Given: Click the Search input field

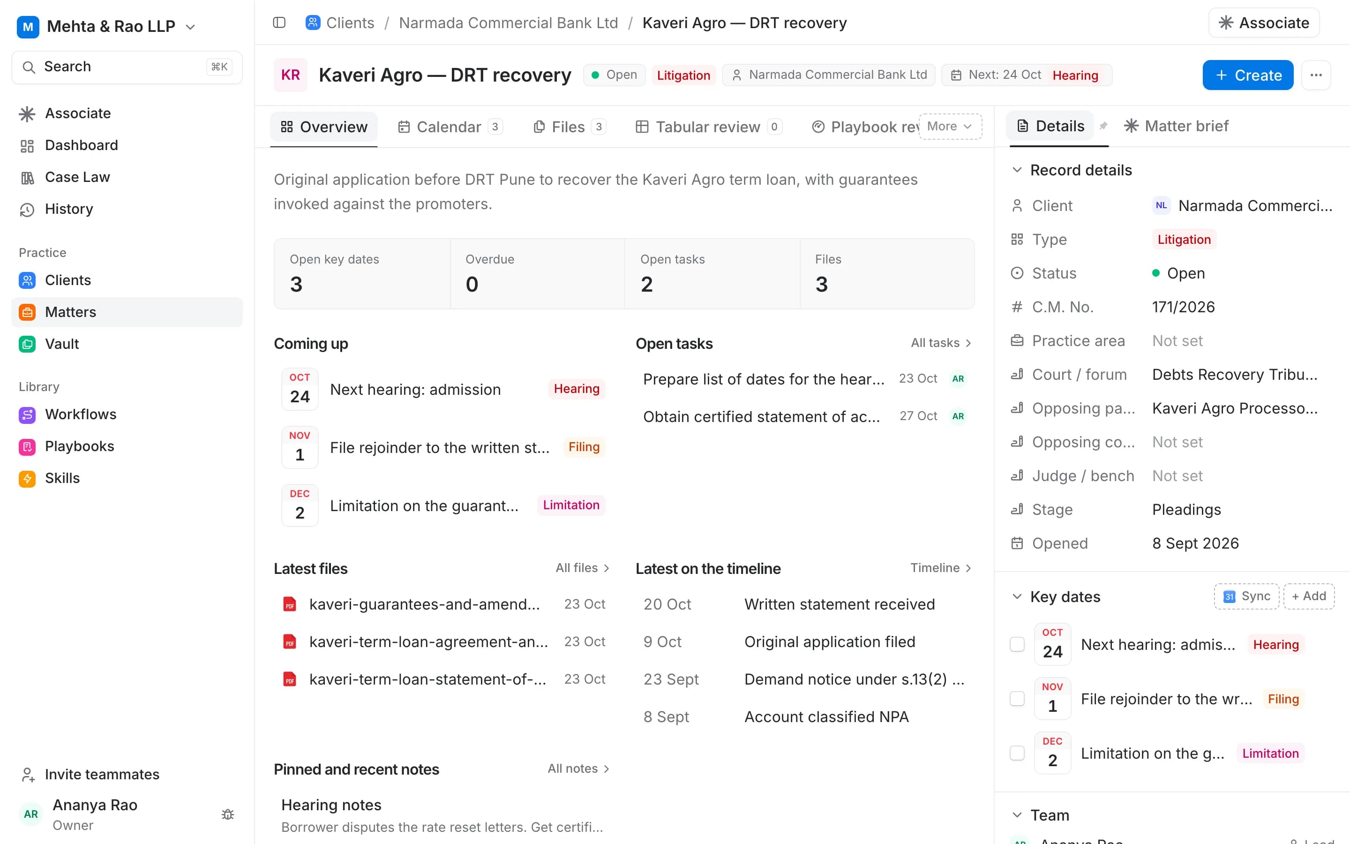Looking at the screenshot, I should click(127, 67).
